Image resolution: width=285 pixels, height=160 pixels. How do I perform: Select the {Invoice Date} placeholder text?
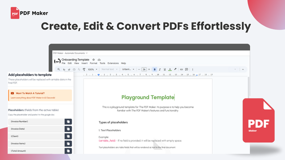(x=18, y=129)
